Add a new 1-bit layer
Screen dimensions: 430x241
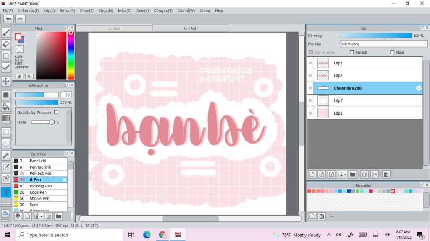331,174
